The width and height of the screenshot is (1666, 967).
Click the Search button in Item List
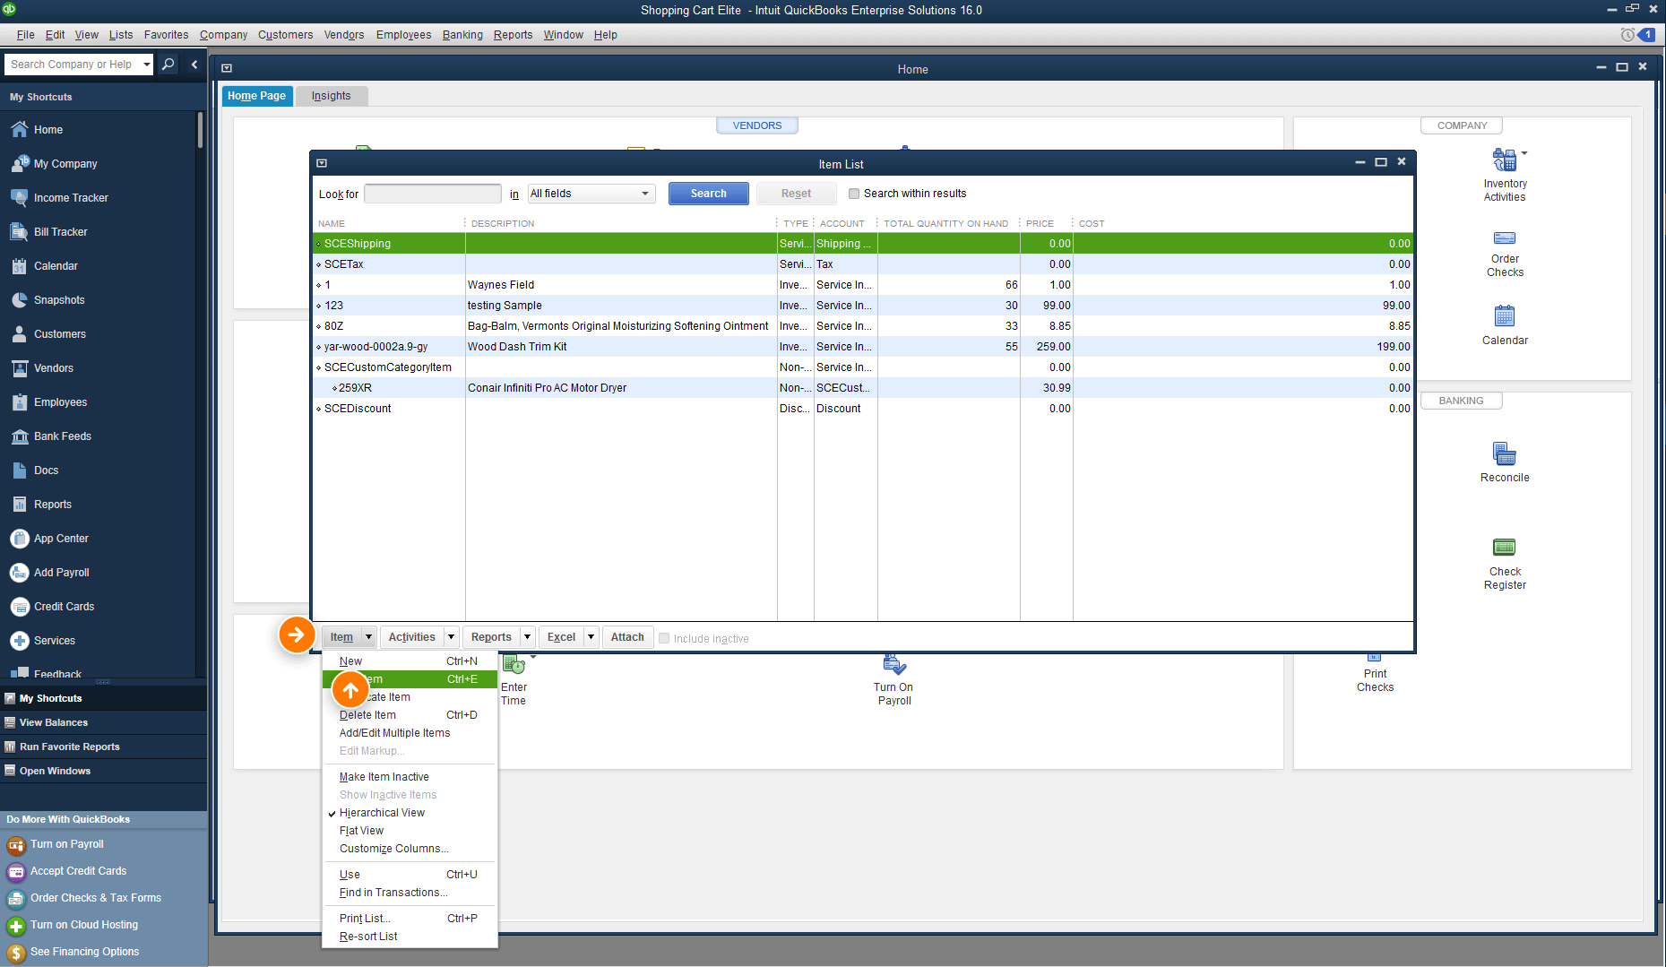click(708, 194)
